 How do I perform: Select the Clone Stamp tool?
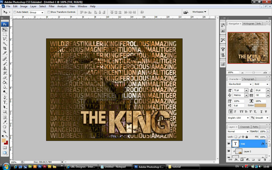[x=5, y=68]
